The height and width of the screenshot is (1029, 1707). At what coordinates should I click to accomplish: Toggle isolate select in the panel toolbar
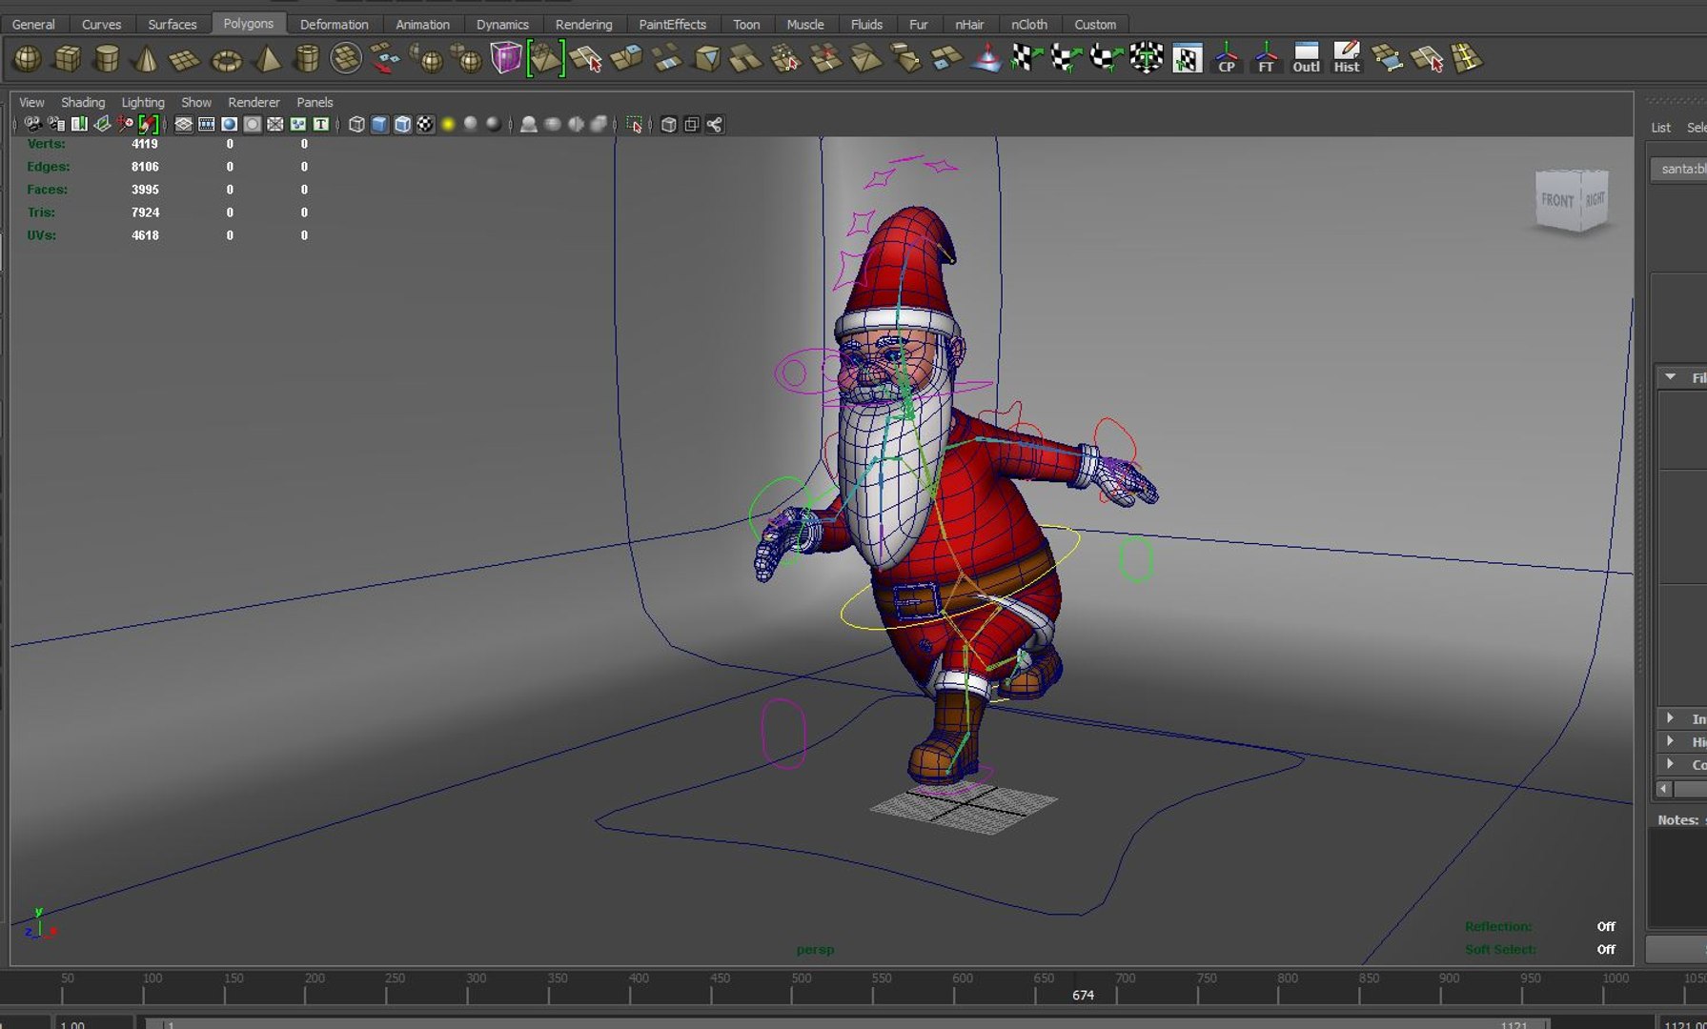[635, 125]
